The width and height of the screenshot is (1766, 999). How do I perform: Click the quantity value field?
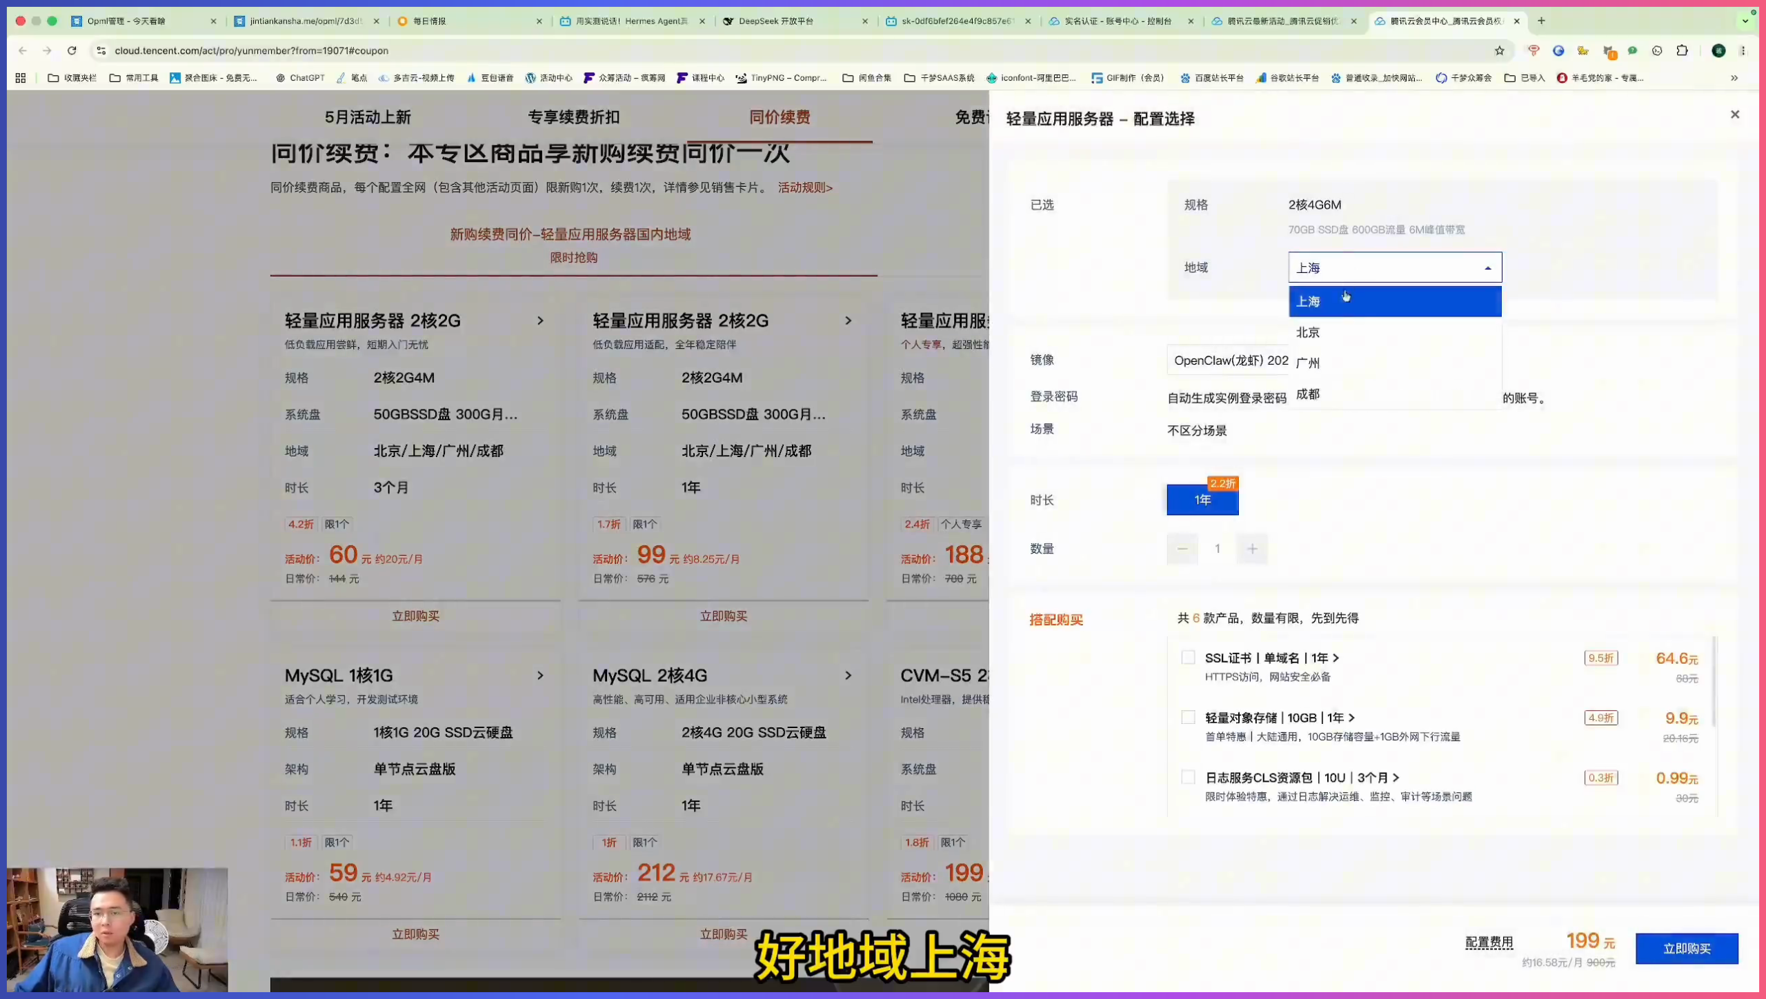pyautogui.click(x=1217, y=549)
